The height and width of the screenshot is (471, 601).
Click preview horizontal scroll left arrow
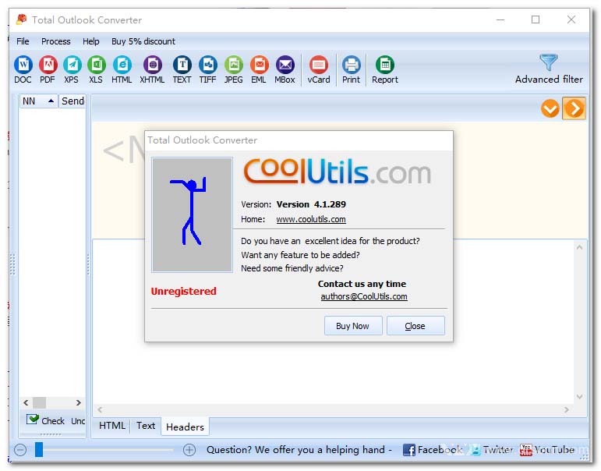pyautogui.click(x=100, y=409)
